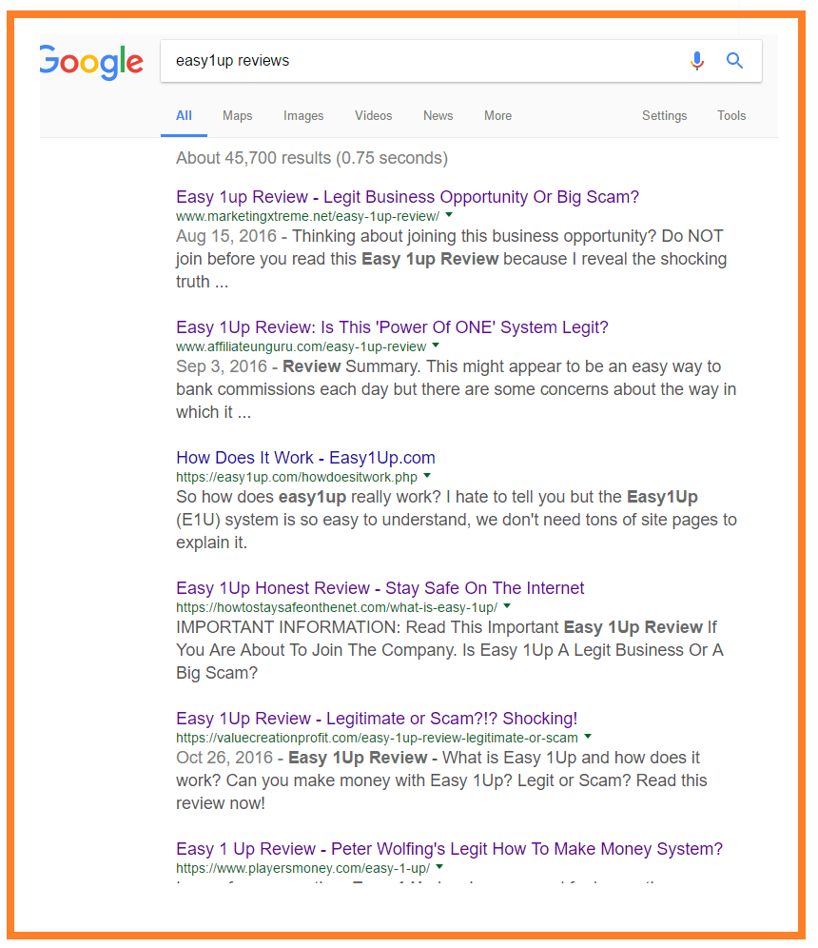
Task: Open the Legitimate or Scam?!? Shocking! result
Action: click(x=377, y=719)
